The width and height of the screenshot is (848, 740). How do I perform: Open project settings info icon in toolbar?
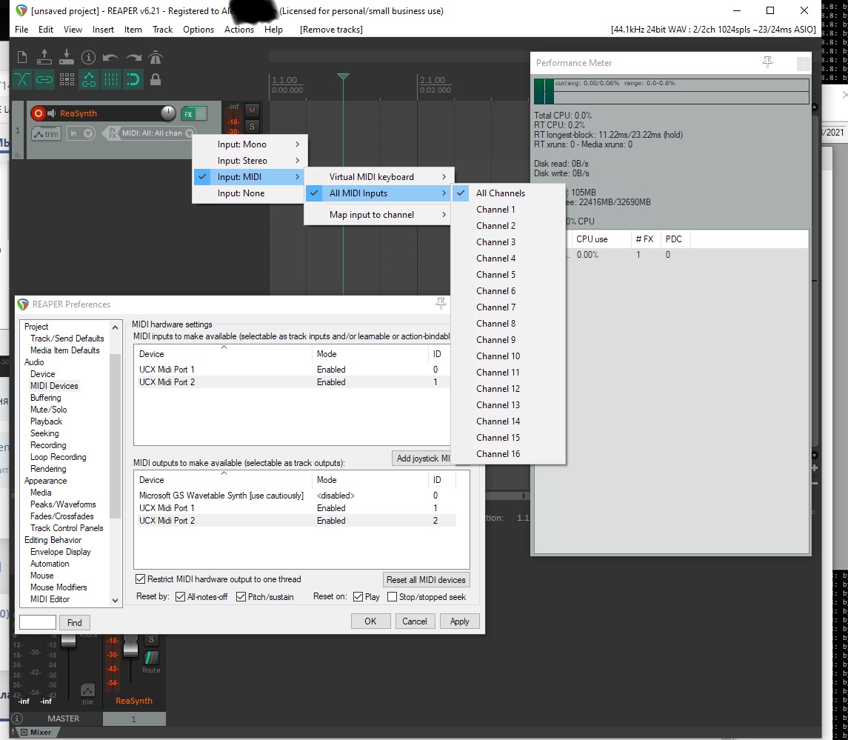[89, 57]
